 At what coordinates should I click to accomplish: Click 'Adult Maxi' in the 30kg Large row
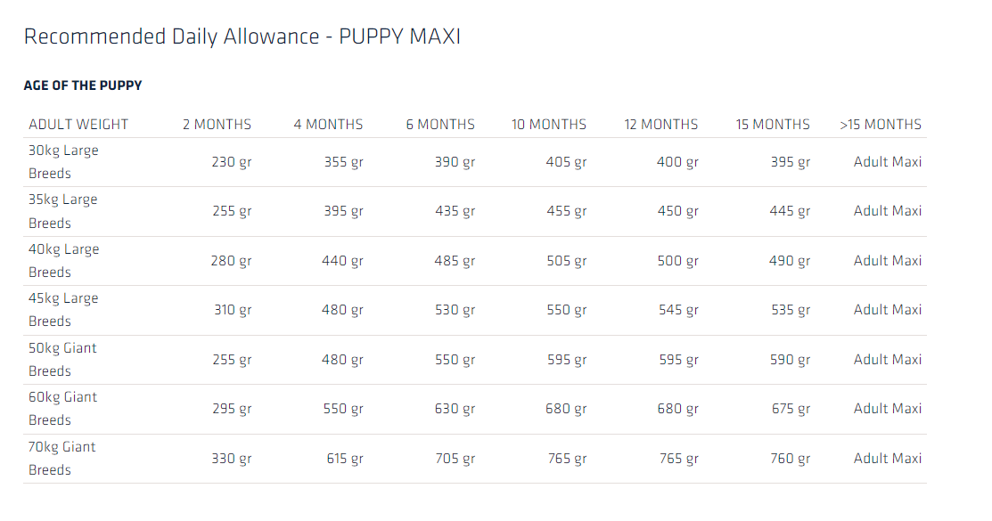pyautogui.click(x=888, y=162)
